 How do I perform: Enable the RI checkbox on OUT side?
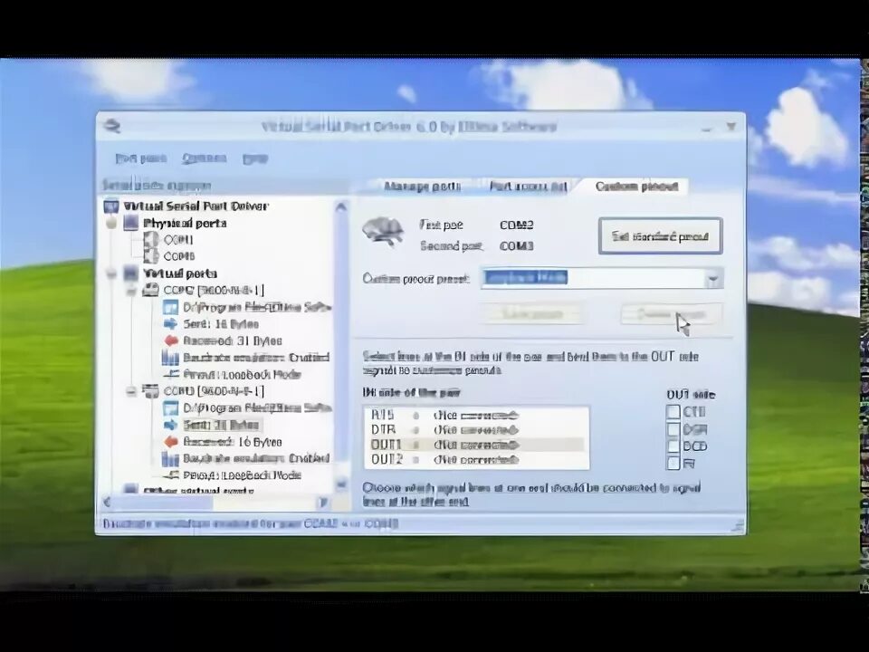[x=673, y=463]
